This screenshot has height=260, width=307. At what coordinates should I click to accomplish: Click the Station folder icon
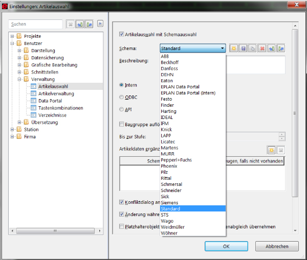[19, 129]
